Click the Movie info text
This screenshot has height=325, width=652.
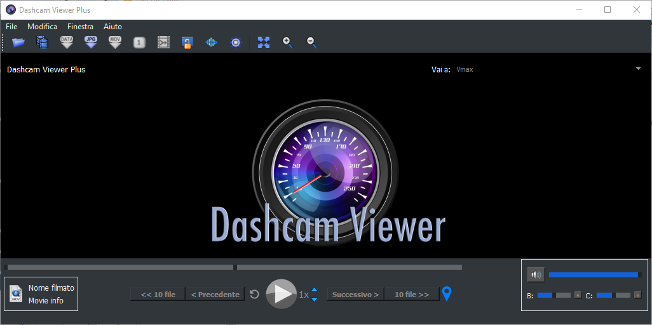(x=46, y=300)
